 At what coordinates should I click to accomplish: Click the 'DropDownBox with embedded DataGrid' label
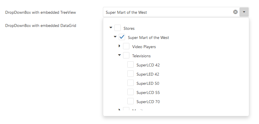tap(41, 25)
